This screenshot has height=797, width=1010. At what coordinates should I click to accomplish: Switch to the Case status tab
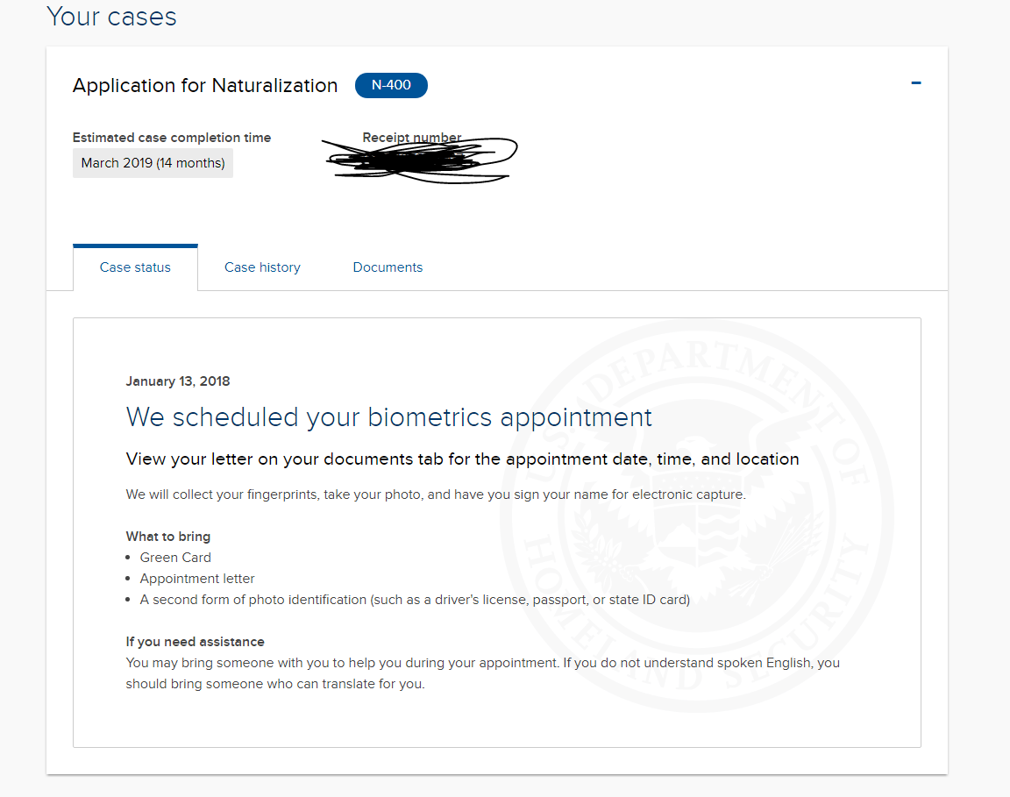point(135,267)
